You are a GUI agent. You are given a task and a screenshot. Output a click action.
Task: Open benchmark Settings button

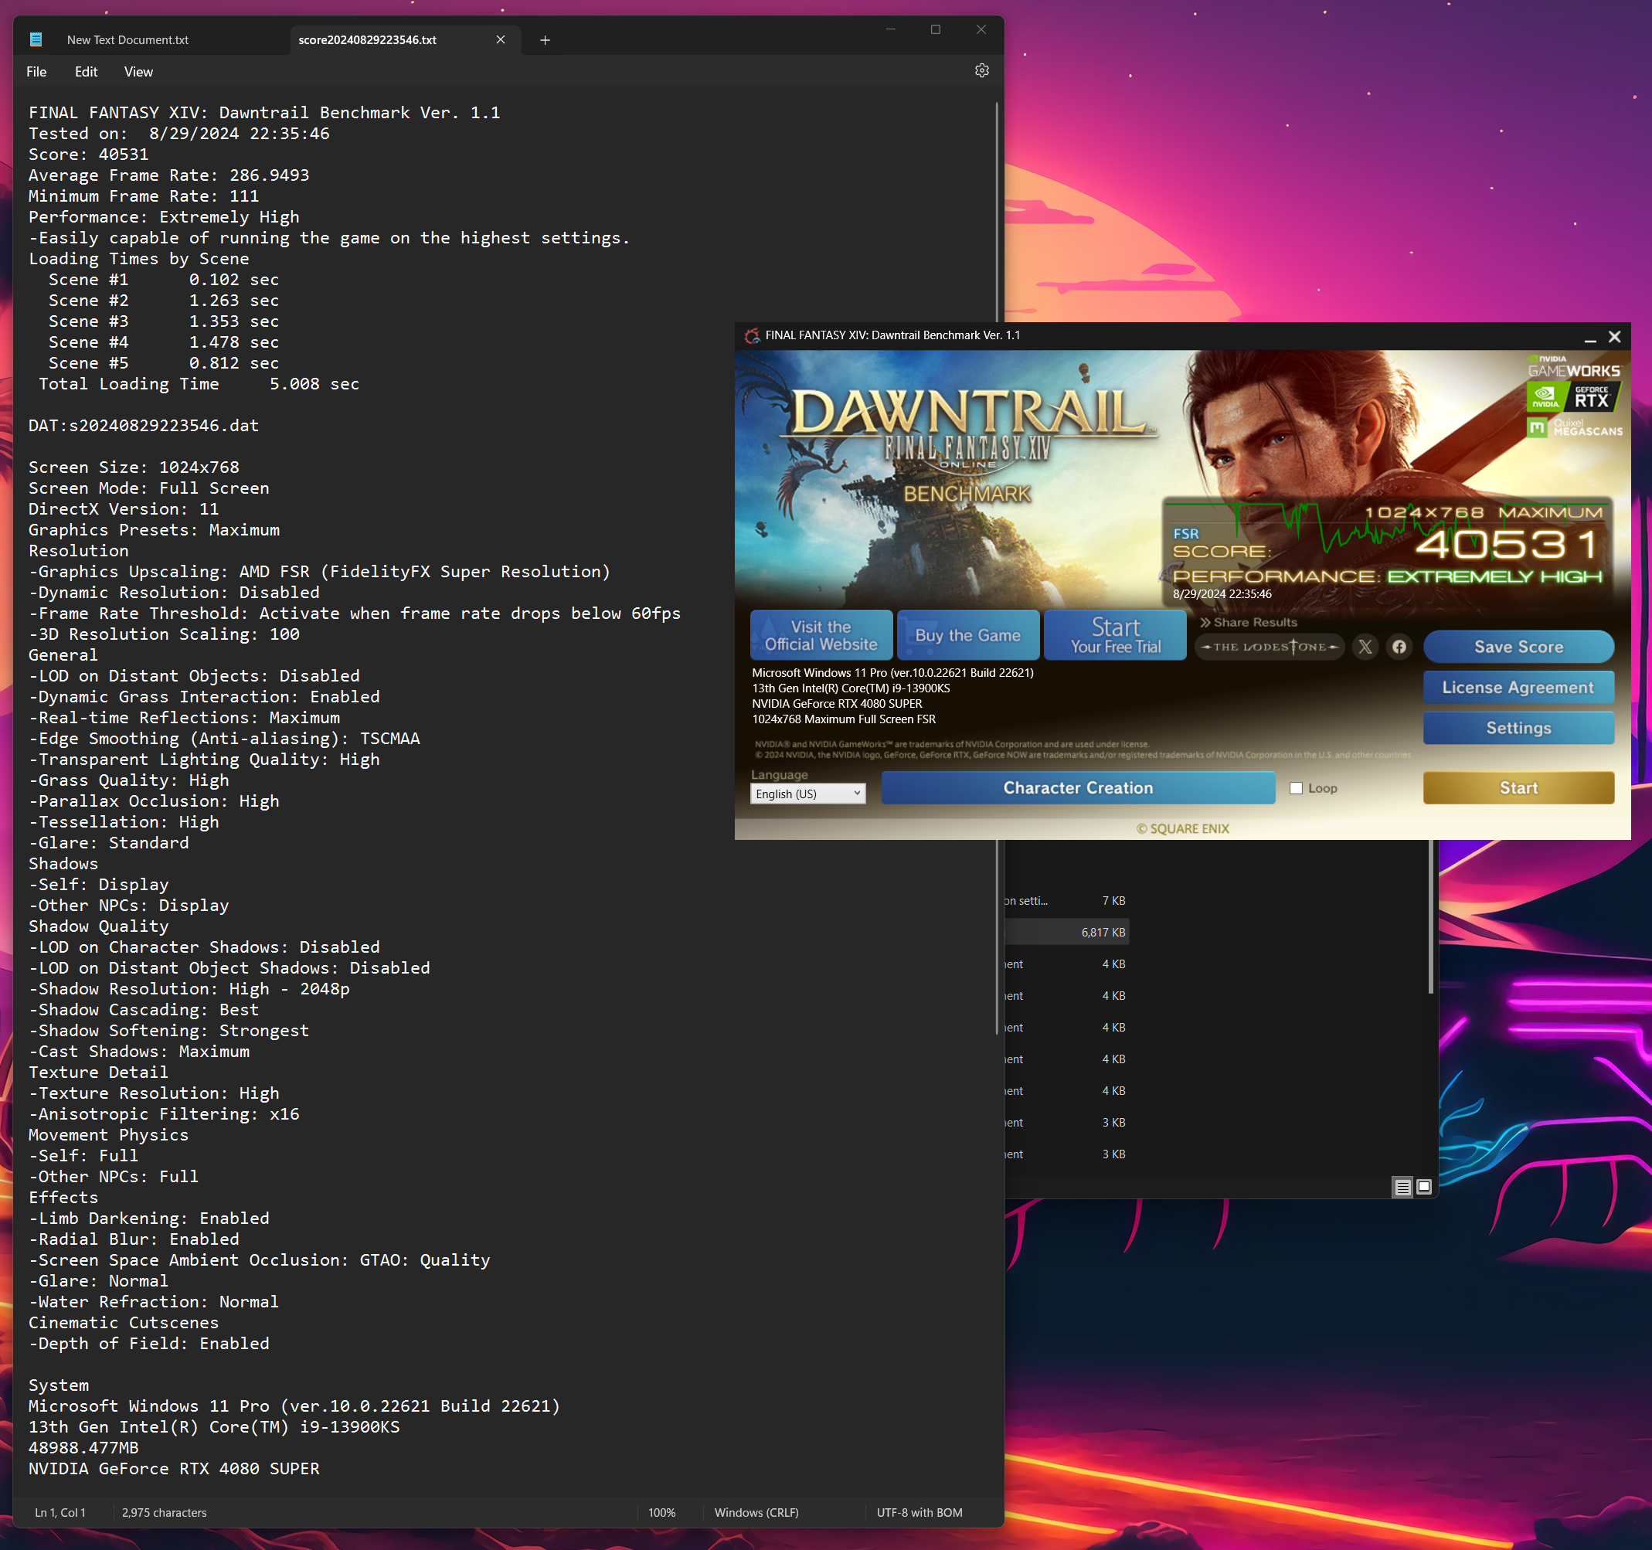coord(1518,728)
